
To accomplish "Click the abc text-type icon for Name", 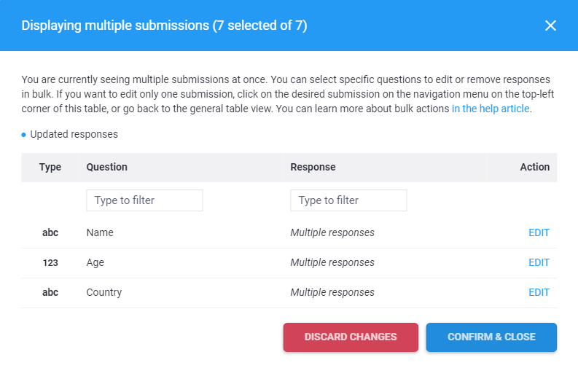I will [50, 233].
